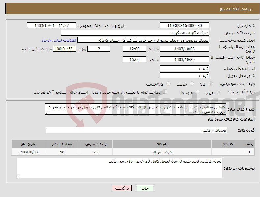Click the بازگشت back button
This screenshot has height=197, width=260.
122,188
